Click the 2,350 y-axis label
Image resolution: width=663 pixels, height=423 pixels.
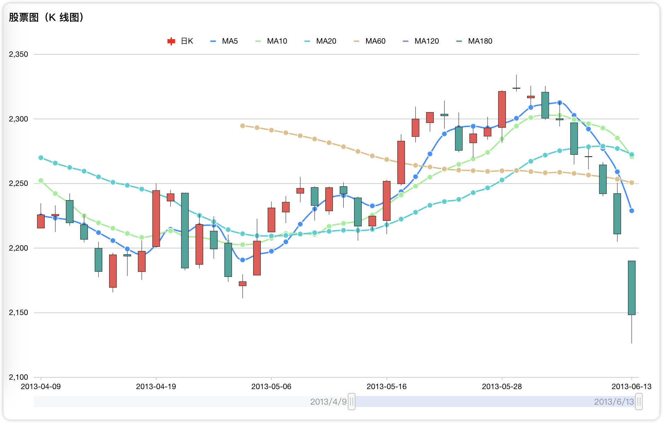(x=18, y=54)
